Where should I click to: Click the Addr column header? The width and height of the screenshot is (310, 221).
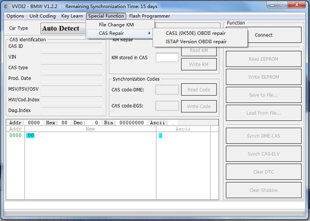(x=15, y=129)
